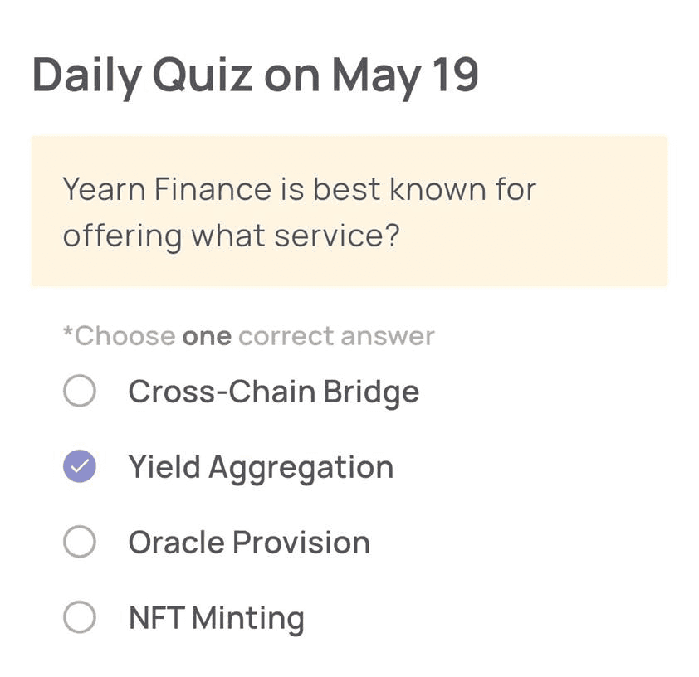Screen dimensions: 699x677
Task: Deselect the checked Yield Aggregation radio button
Action: (x=80, y=466)
